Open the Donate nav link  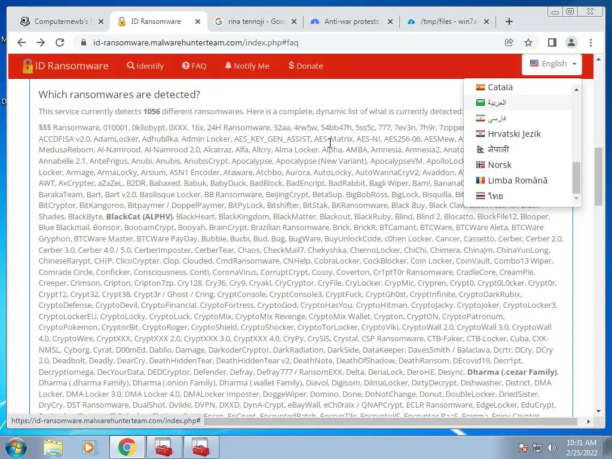(x=305, y=66)
